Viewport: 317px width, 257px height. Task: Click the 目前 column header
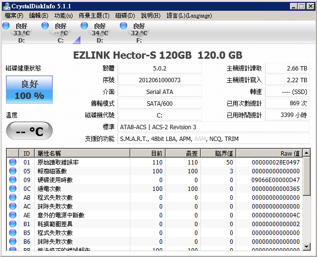(x=148, y=153)
